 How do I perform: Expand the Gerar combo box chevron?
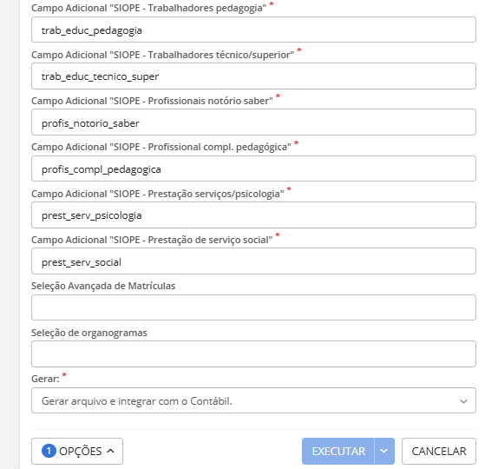[x=463, y=401]
